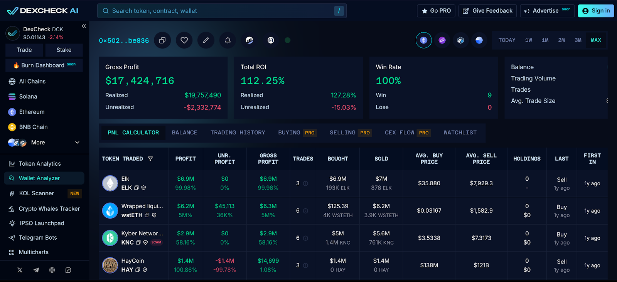Set time range to 1M
617x282 pixels.
(x=545, y=40)
